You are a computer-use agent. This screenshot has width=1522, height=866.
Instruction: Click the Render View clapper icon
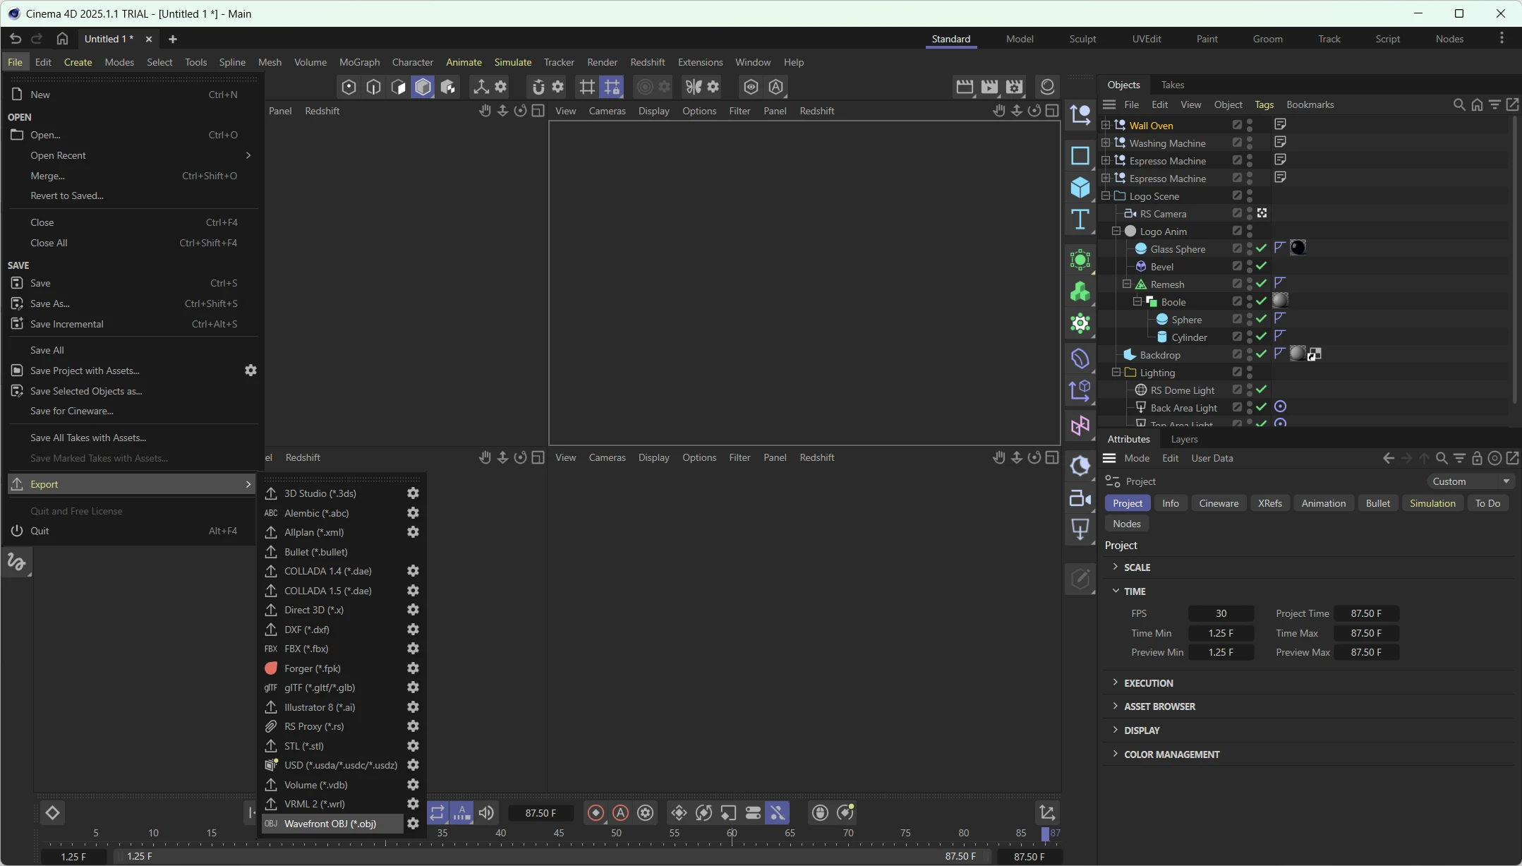tap(965, 87)
